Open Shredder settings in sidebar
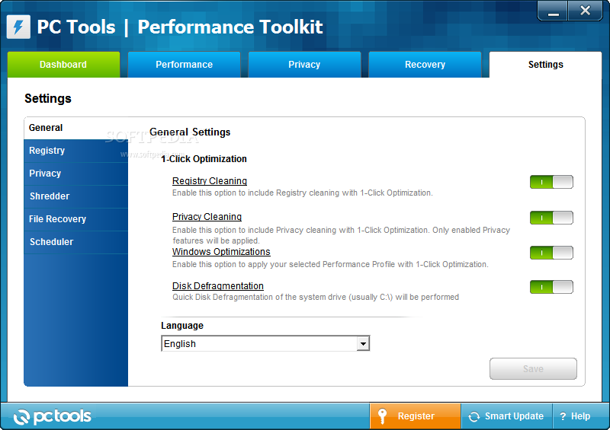Viewport: 610px width, 430px height. [x=75, y=196]
